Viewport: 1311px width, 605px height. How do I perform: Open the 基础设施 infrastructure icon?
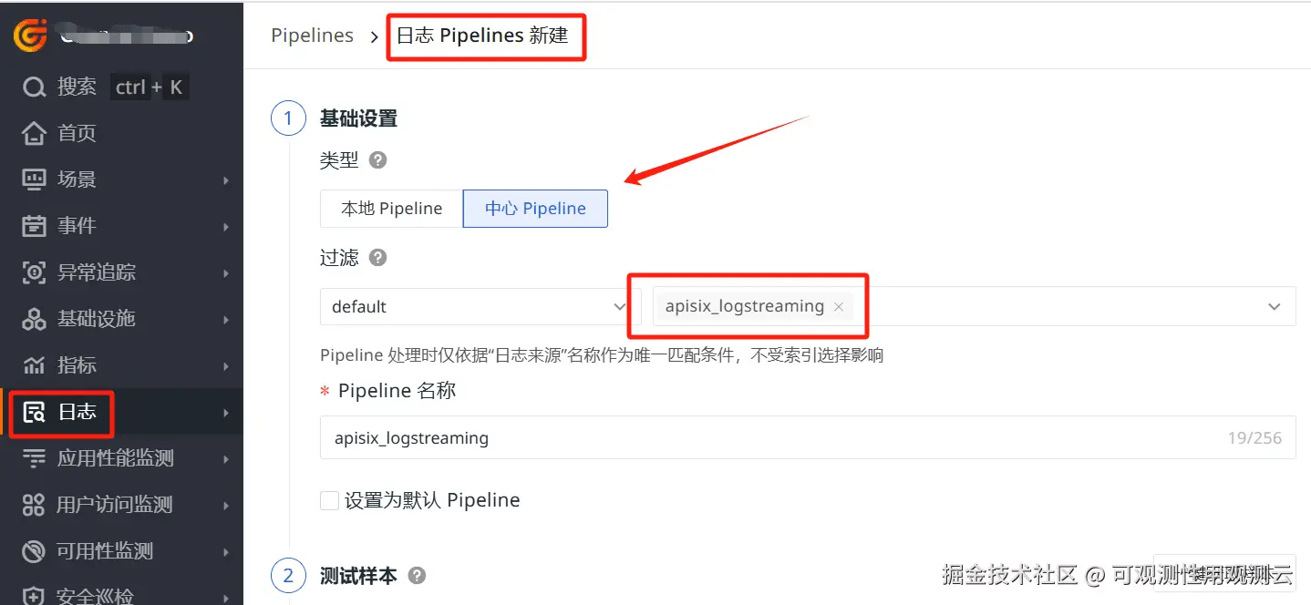34,319
